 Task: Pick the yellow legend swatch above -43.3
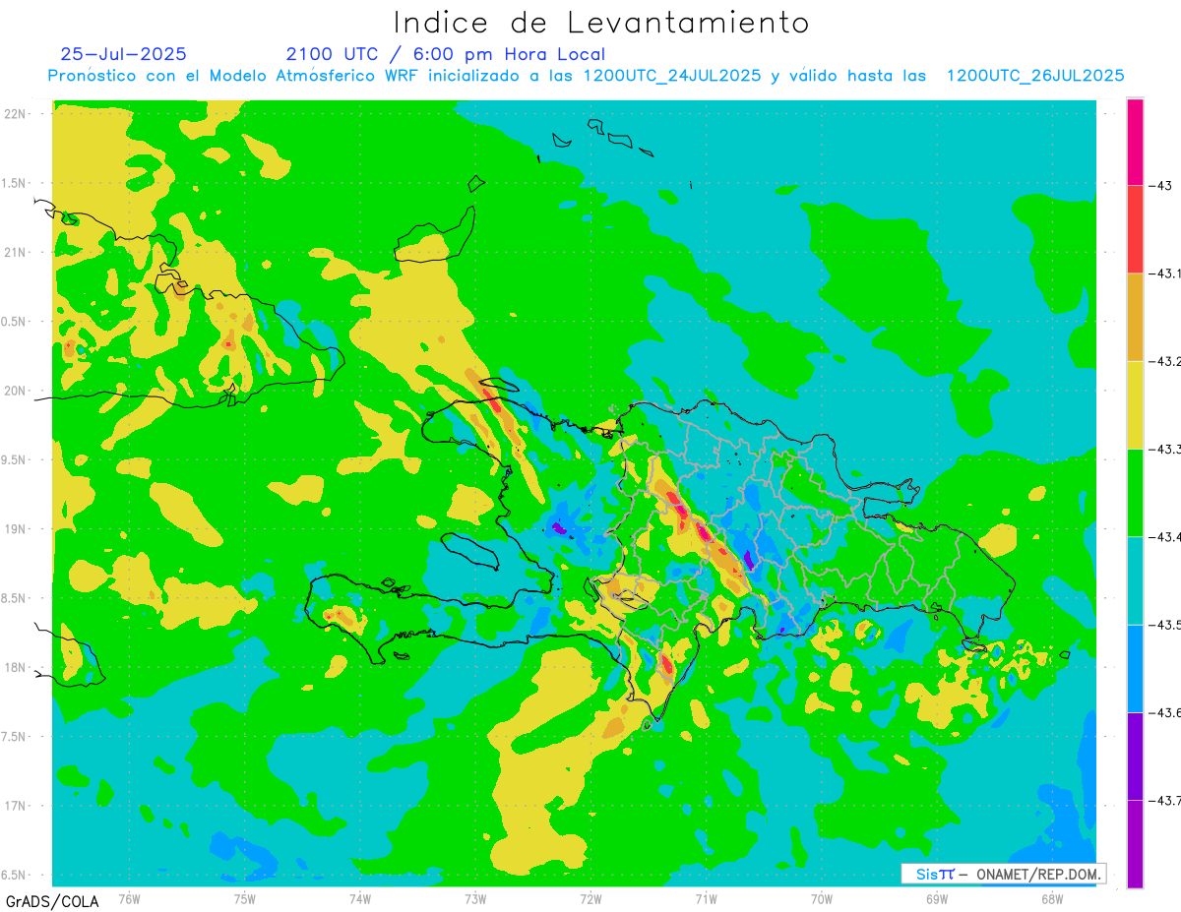click(1135, 404)
